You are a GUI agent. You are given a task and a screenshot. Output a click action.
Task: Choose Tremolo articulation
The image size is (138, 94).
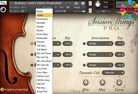pyautogui.click(x=44, y=42)
